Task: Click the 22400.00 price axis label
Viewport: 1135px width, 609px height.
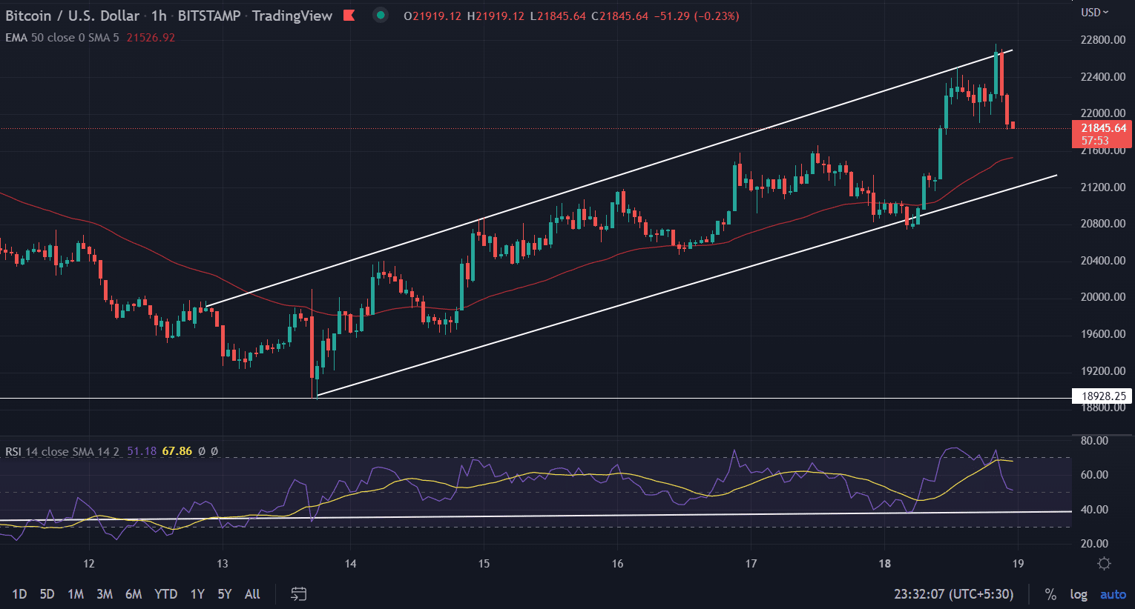Action: [1103, 77]
